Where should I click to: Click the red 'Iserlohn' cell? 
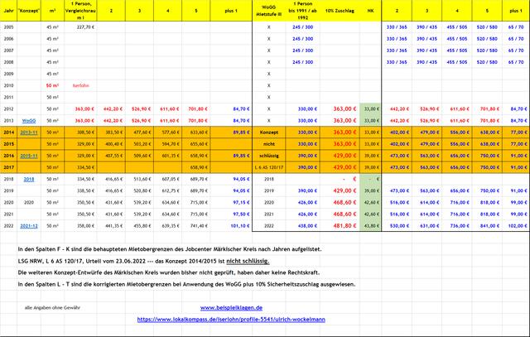[x=80, y=85]
